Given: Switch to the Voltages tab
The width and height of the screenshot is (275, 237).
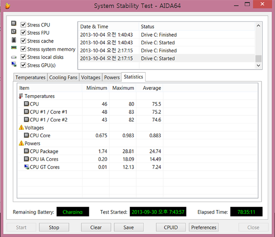Looking at the screenshot, I should point(91,77).
